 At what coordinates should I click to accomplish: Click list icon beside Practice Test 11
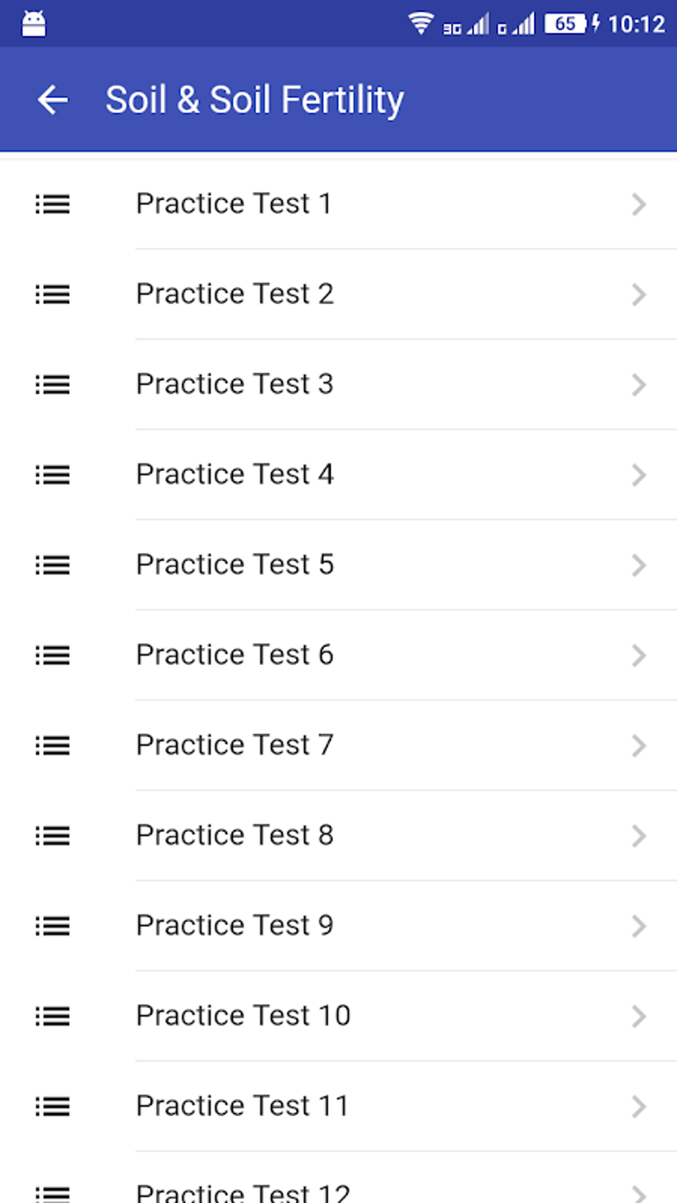coord(52,1107)
